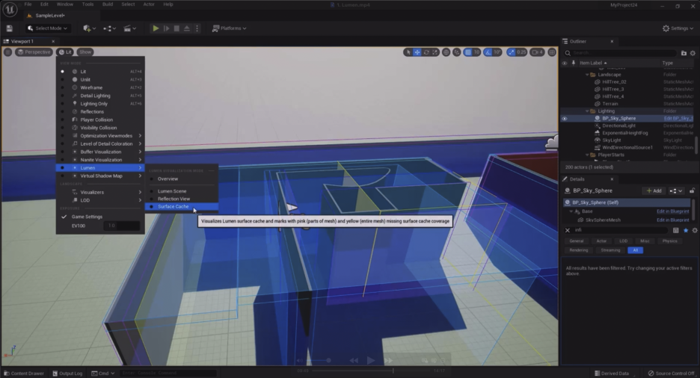700x378 pixels.
Task: Click the Outliner search field
Action: pos(621,53)
